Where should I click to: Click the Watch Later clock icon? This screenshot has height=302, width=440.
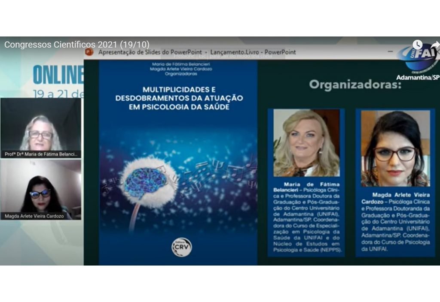point(417,45)
